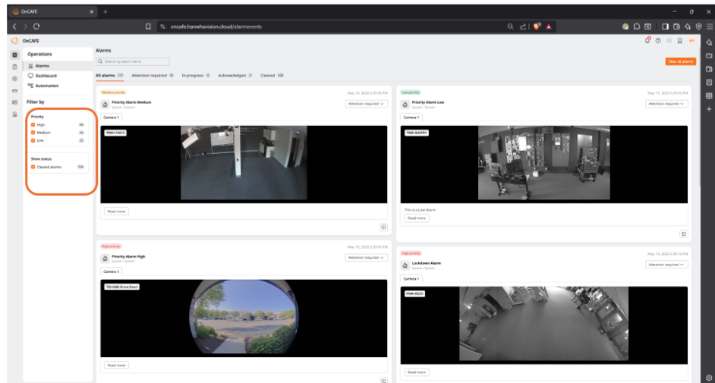Open Priority Alarm Medium camera snapshot

pos(244,165)
